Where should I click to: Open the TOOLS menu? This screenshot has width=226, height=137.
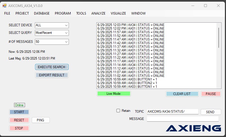(81, 13)
